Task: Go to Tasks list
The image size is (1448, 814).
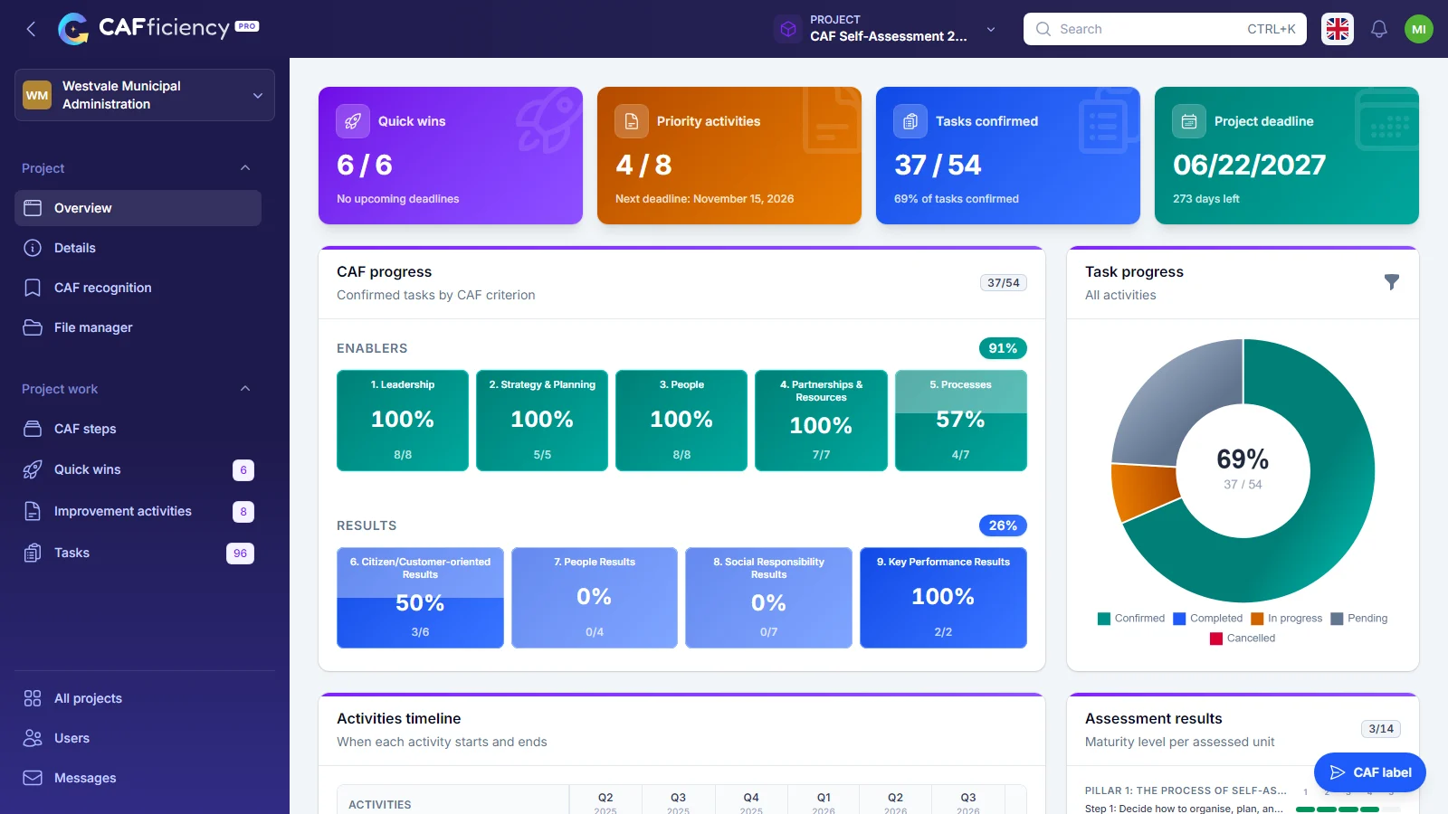Action: 138,553
